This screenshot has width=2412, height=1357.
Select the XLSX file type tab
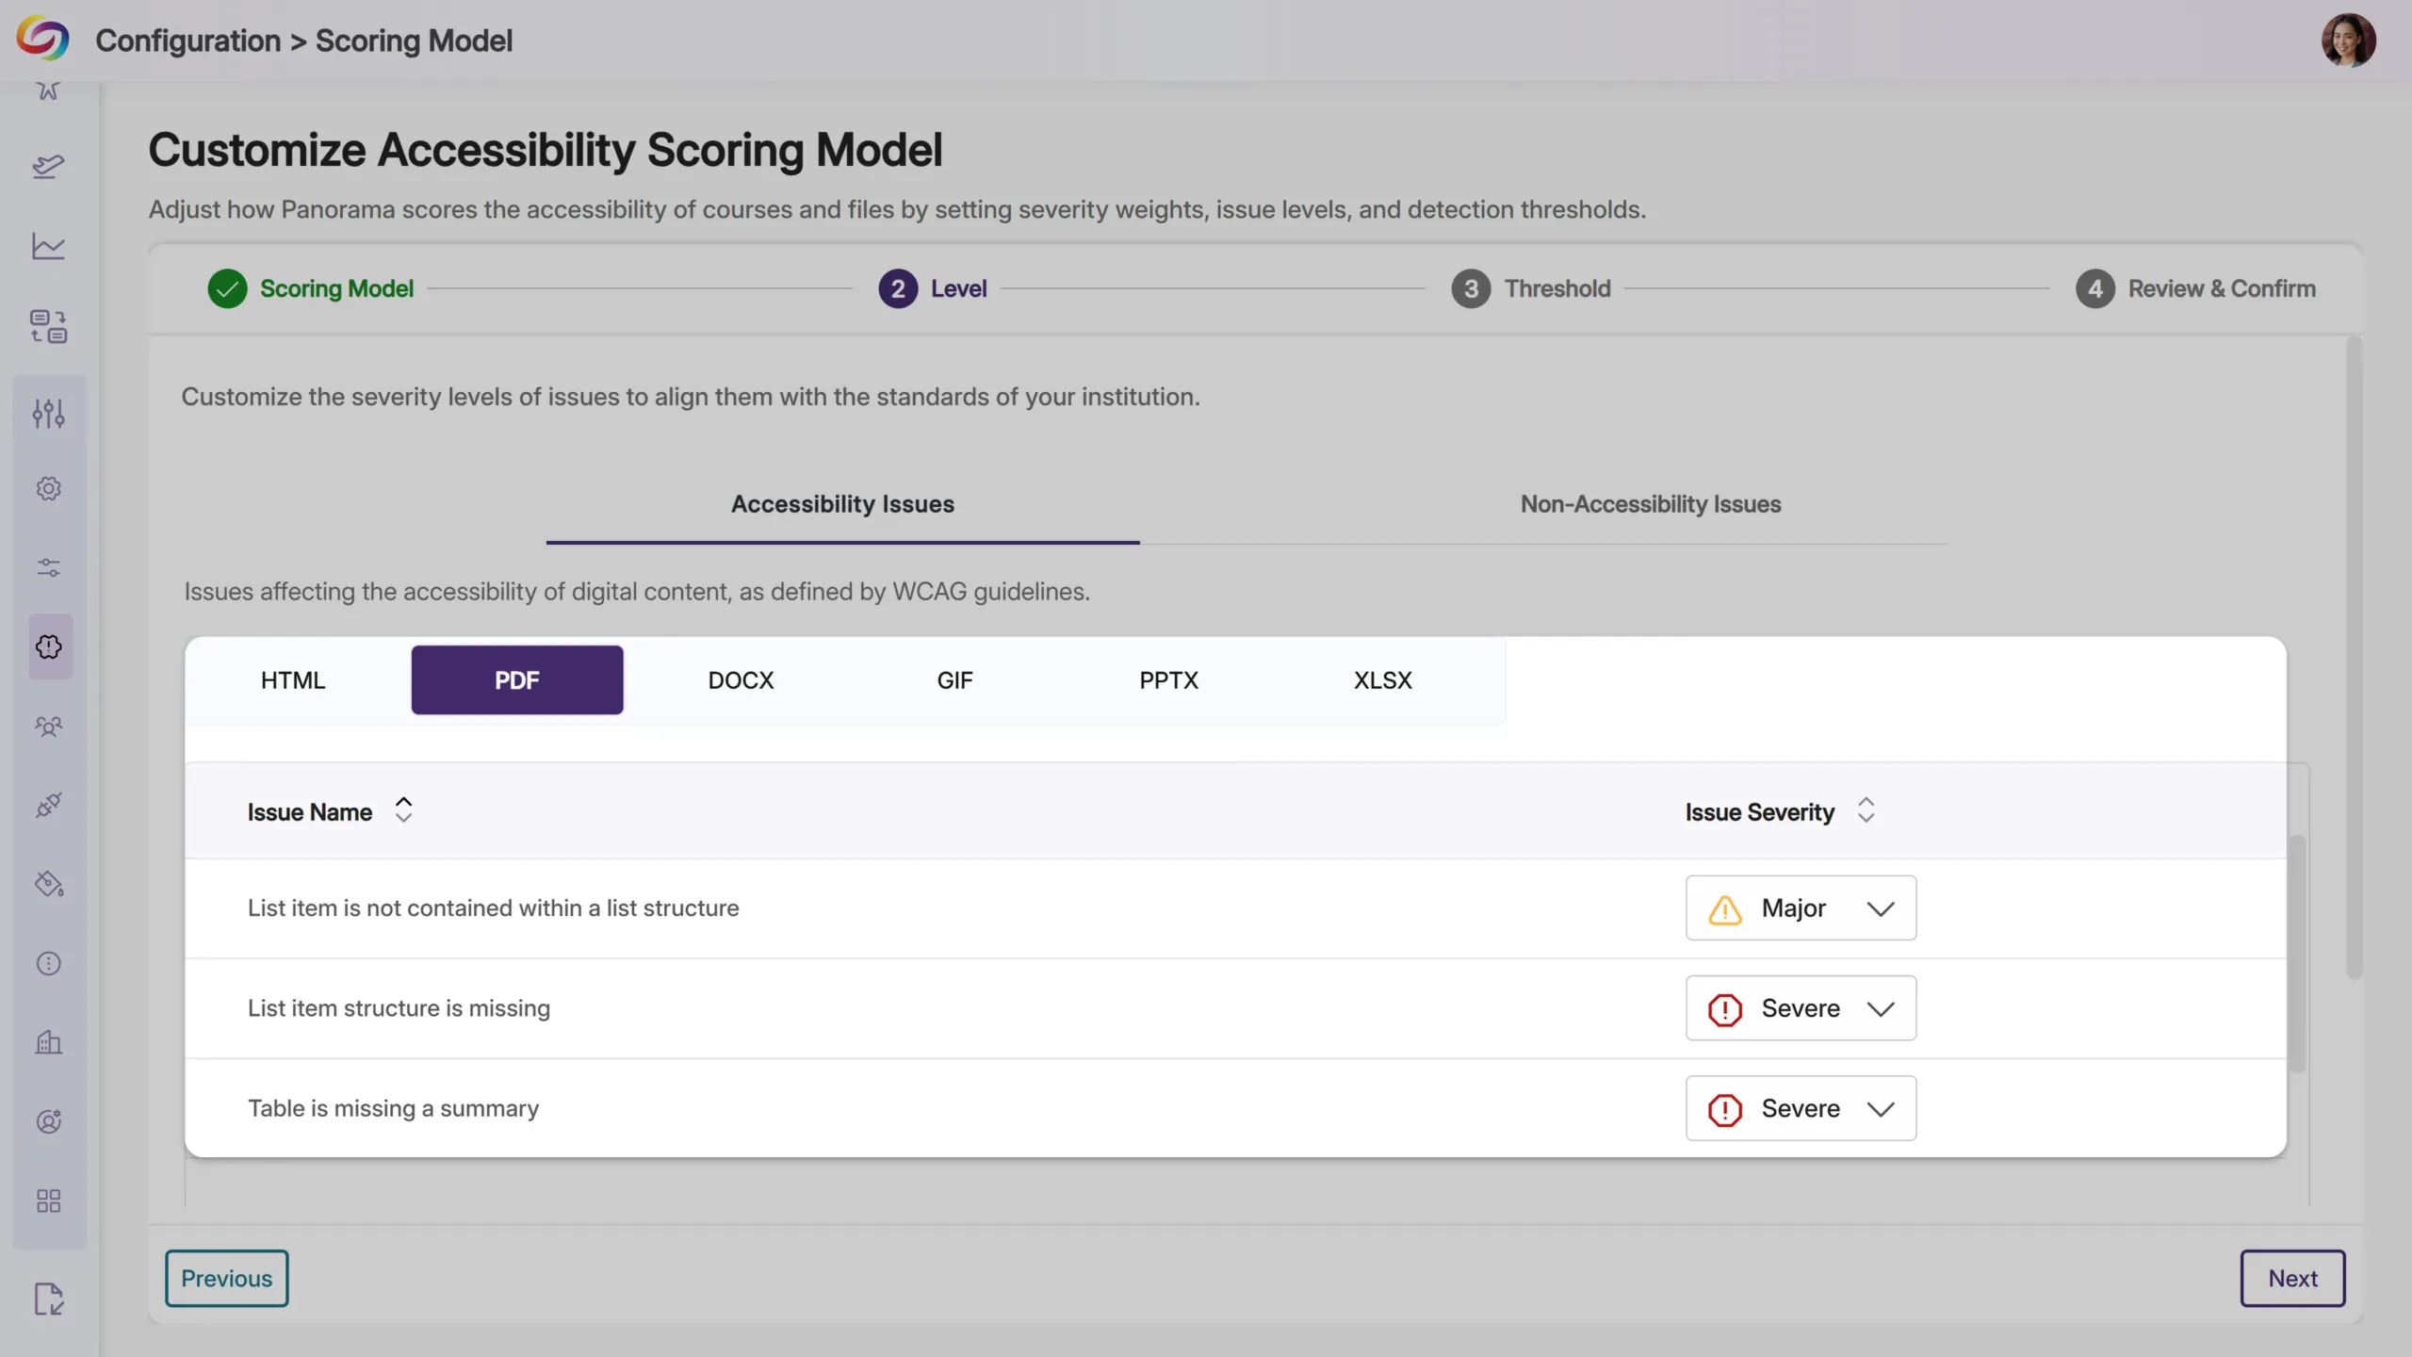(1382, 679)
